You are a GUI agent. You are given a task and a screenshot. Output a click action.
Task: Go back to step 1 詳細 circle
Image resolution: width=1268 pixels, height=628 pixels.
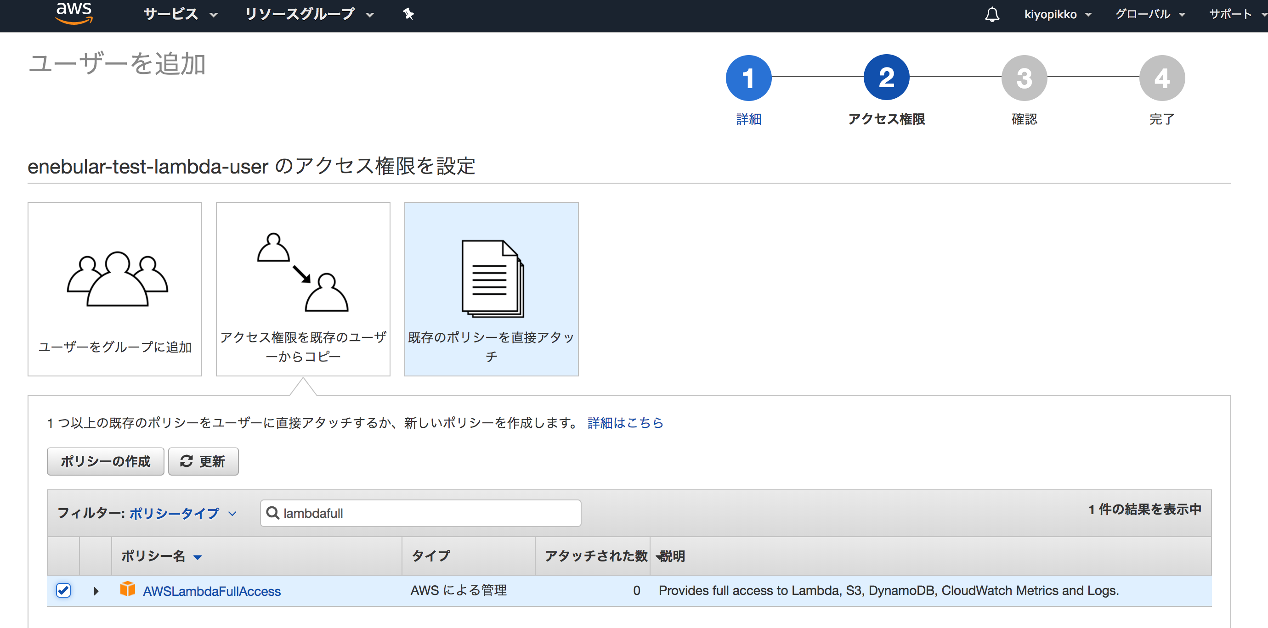748,78
